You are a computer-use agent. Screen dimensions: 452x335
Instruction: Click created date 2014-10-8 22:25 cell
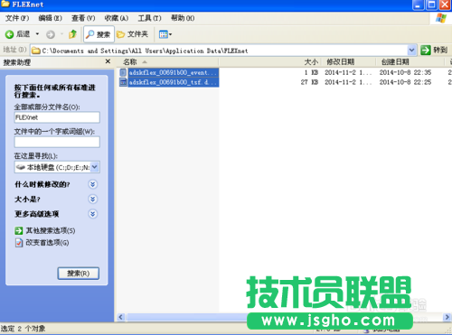[x=405, y=82]
